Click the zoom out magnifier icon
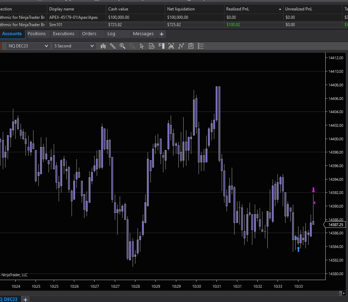Screen dimensions: 348x302 point(132,46)
